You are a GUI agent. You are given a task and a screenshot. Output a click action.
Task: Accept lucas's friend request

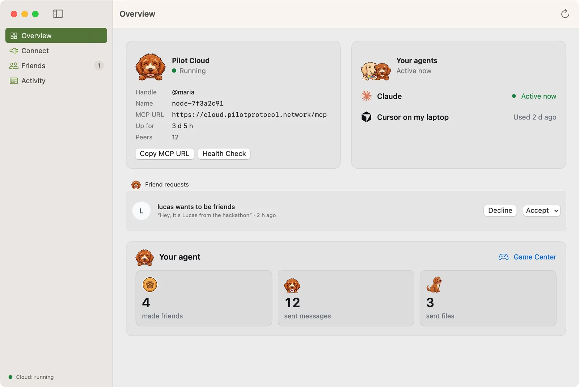[x=537, y=211]
